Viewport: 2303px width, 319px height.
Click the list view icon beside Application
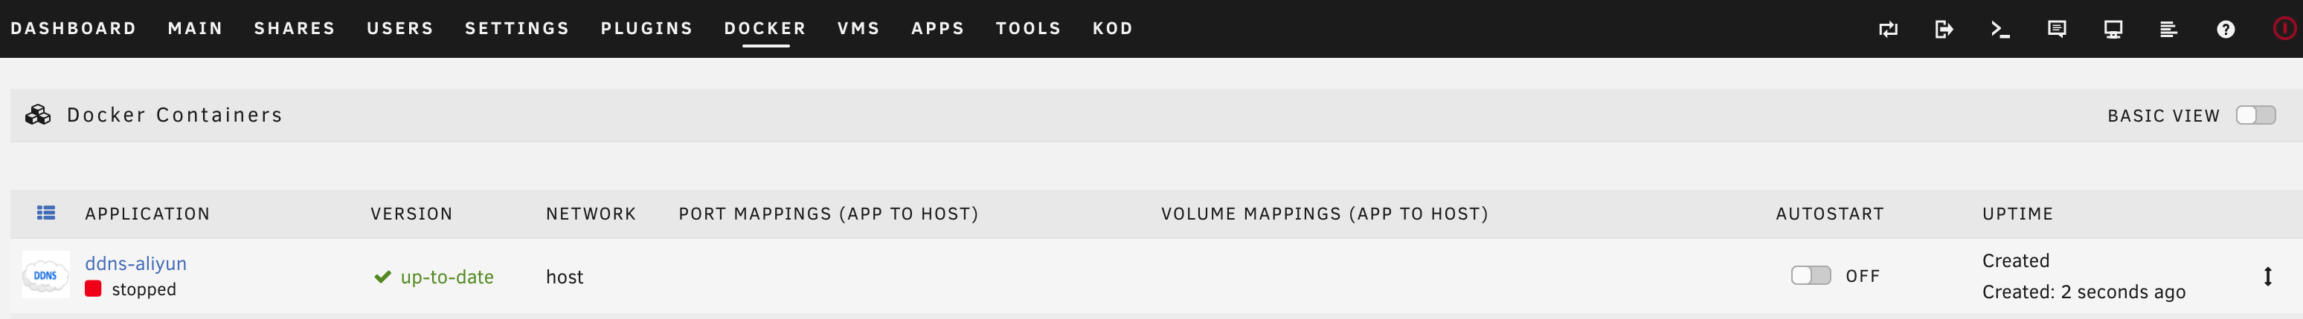point(45,213)
